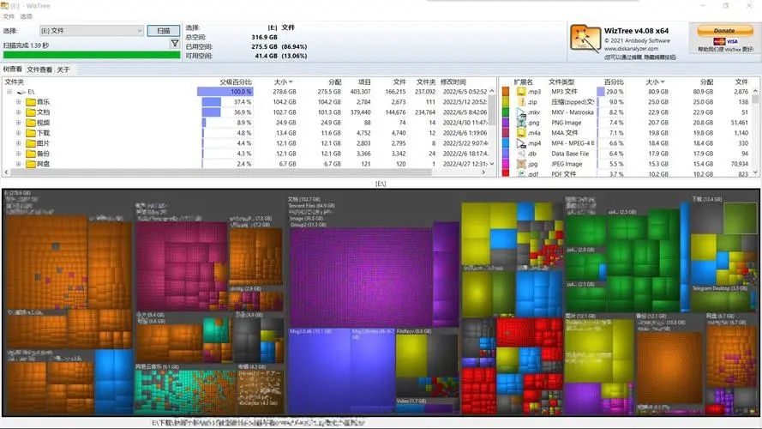
Task: Click the Msg3.0.db block in treemap
Action: click(319, 372)
